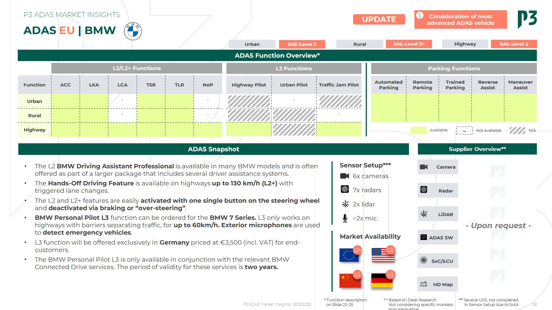This screenshot has height=310, width=552.
Task: Select the Urban label tag
Action: (x=252, y=44)
